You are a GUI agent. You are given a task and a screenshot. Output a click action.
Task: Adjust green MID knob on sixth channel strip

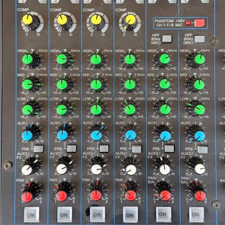click(x=199, y=85)
